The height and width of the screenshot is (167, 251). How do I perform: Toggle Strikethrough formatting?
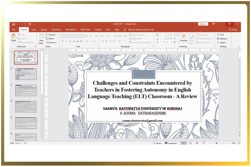(x=78, y=41)
